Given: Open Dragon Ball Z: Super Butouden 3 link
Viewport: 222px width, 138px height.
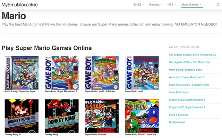Looking at the screenshot, I should [x=187, y=100].
